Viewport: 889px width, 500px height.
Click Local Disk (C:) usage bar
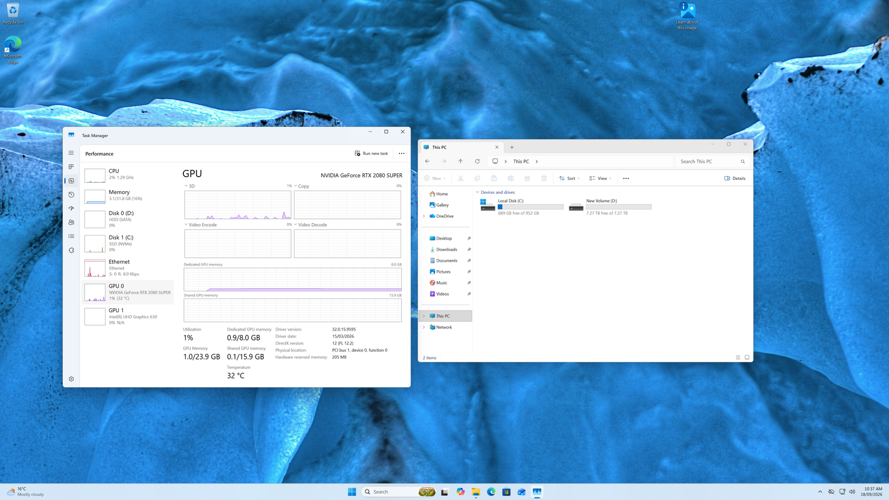pyautogui.click(x=531, y=207)
